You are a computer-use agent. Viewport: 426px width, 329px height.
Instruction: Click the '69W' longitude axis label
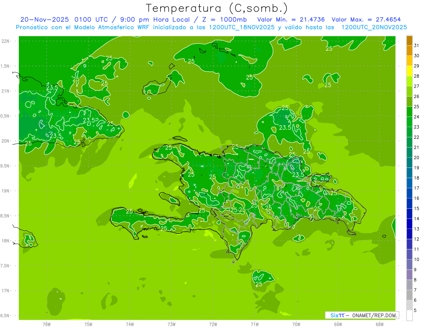[x=338, y=324]
